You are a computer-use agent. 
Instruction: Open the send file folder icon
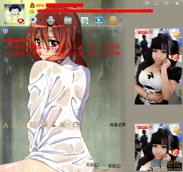pos(68,20)
